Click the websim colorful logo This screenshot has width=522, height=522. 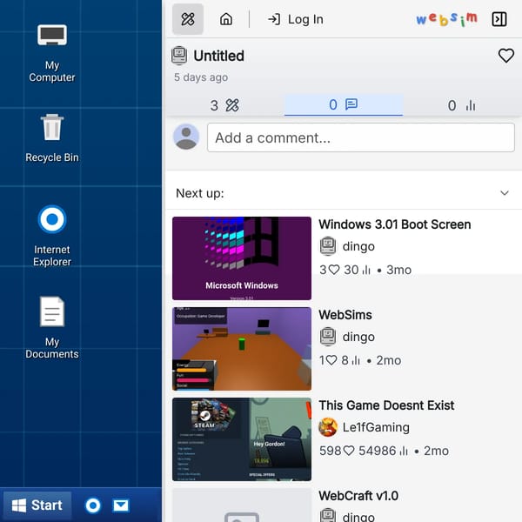pos(446,19)
